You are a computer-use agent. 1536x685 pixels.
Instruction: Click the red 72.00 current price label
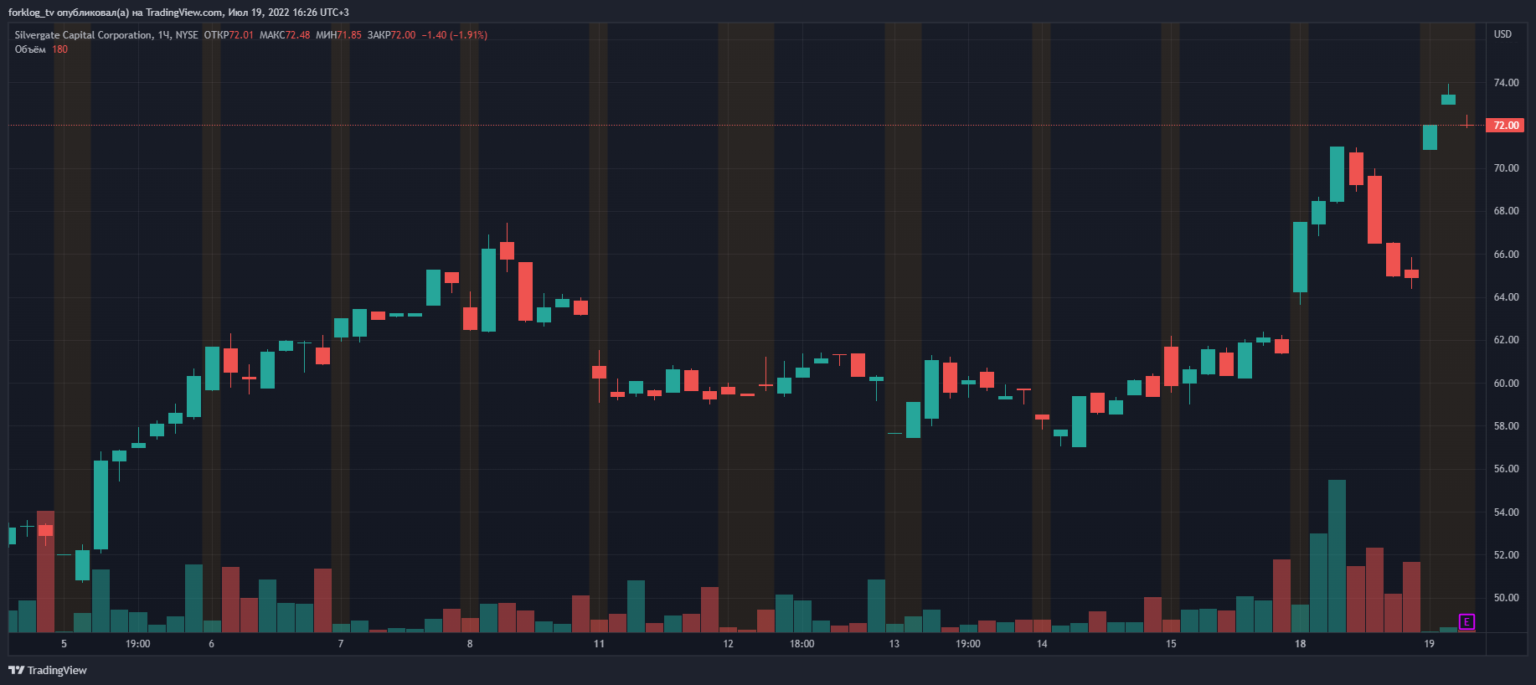pos(1505,126)
